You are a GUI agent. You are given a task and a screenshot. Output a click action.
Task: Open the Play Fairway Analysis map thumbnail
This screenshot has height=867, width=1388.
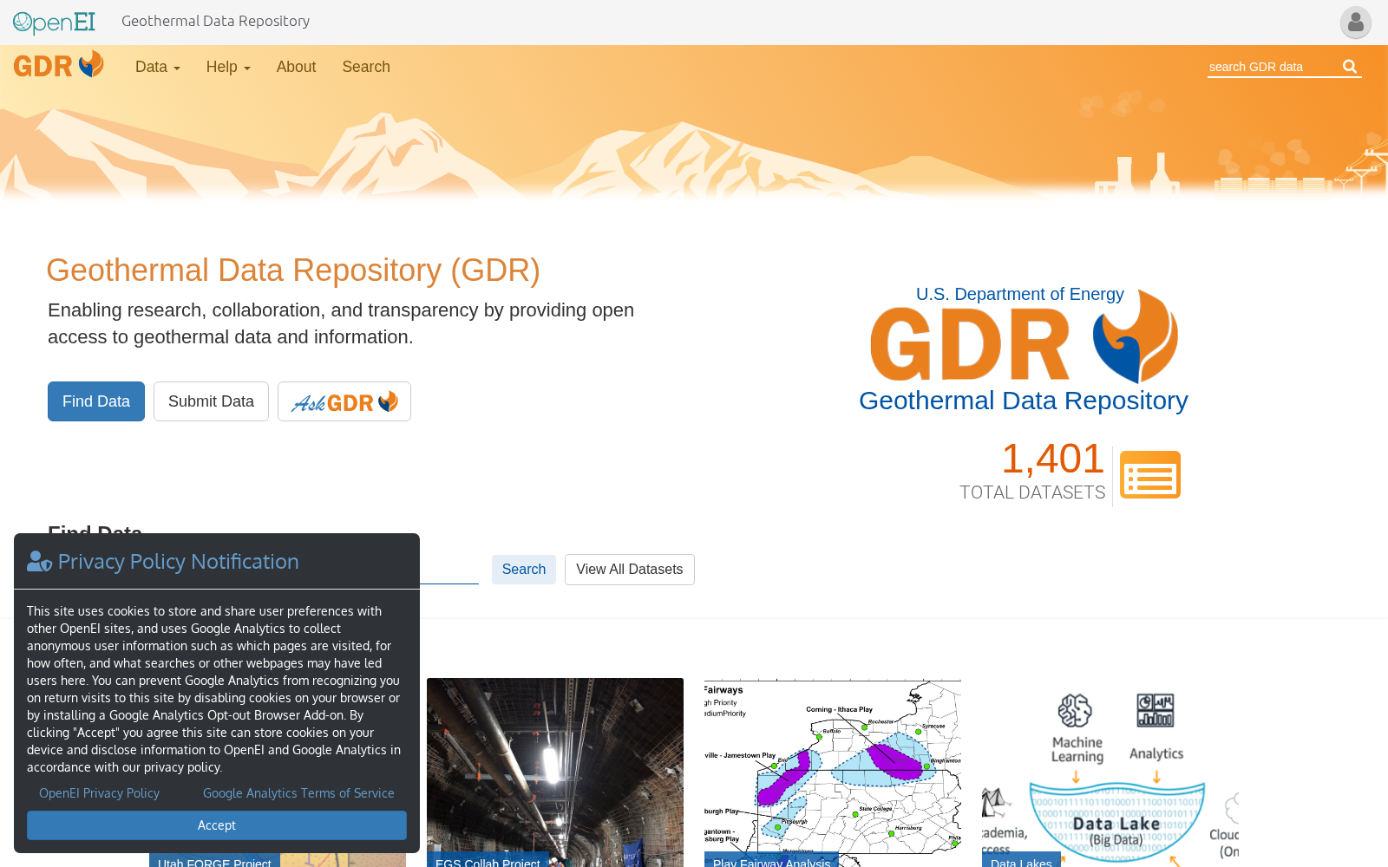click(833, 772)
